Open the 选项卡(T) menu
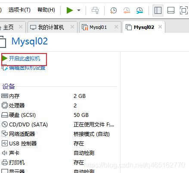 tap(19, 10)
